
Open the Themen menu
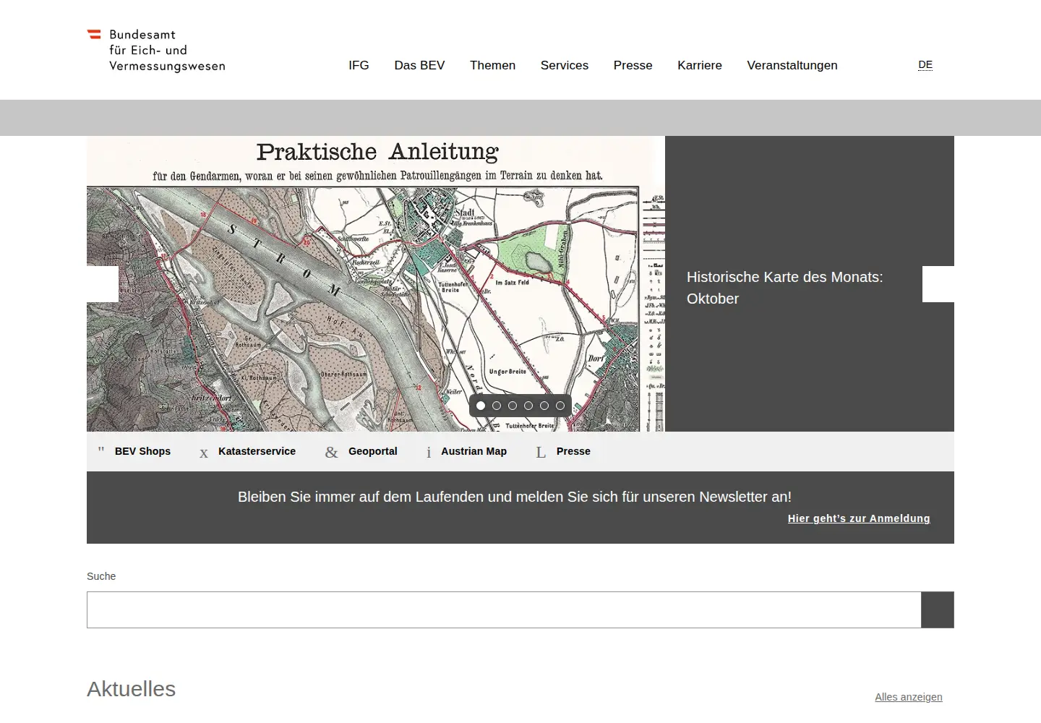(492, 65)
